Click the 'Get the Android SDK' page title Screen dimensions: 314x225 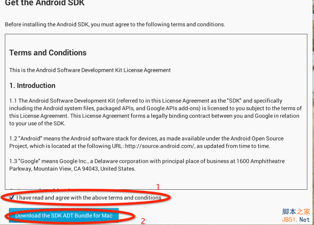(x=45, y=3)
